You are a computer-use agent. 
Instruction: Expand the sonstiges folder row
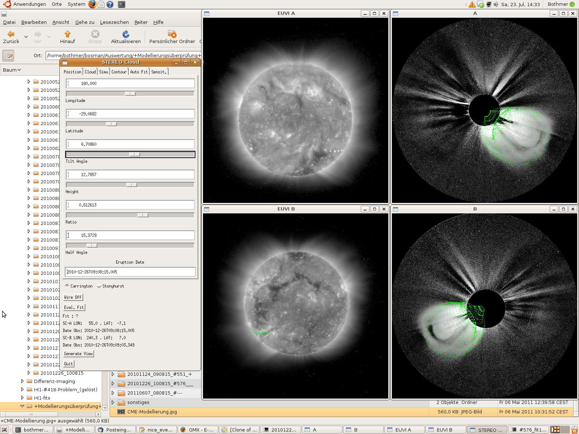point(113,402)
